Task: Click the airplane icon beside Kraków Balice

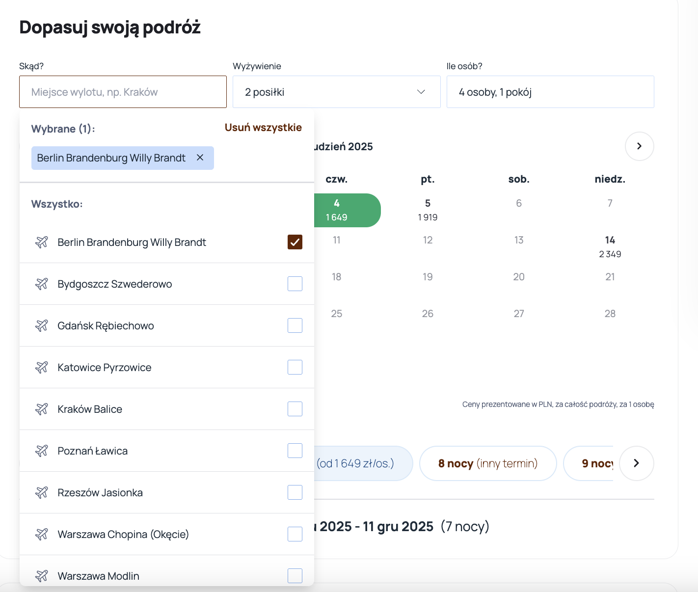Action: click(x=42, y=409)
